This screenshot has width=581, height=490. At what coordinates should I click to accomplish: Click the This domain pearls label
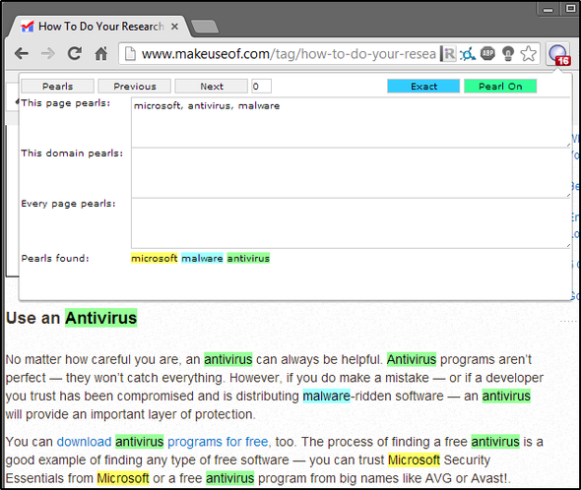pyautogui.click(x=72, y=153)
